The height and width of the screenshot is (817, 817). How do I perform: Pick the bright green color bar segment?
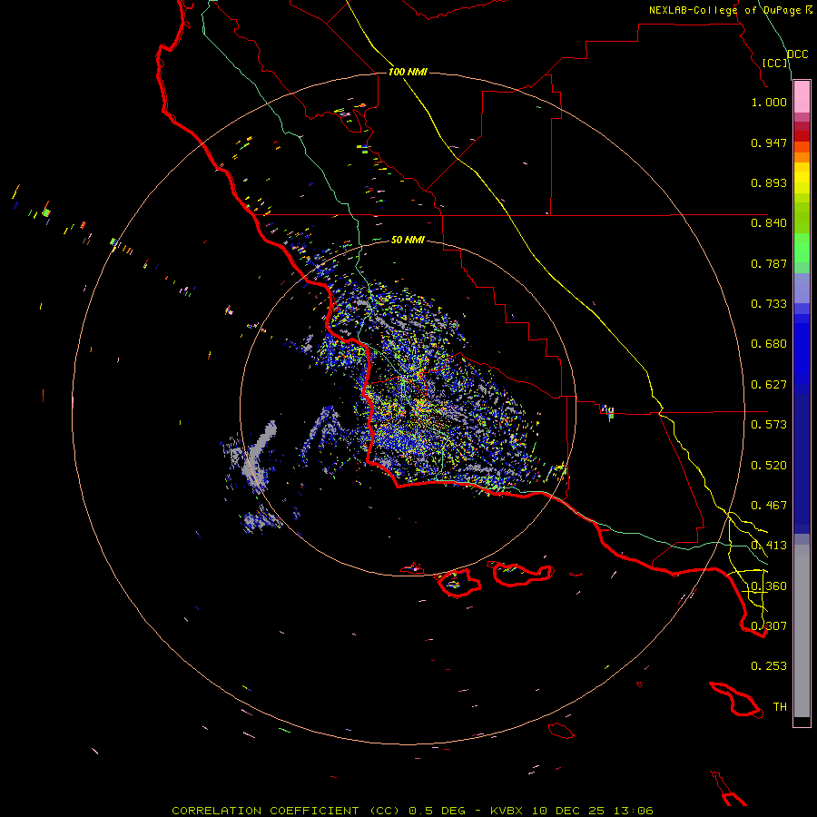(802, 248)
